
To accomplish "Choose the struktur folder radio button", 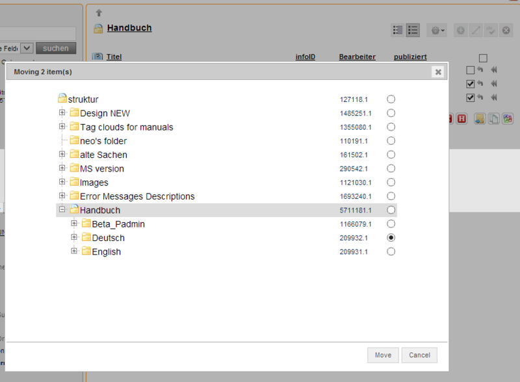I will [x=391, y=99].
